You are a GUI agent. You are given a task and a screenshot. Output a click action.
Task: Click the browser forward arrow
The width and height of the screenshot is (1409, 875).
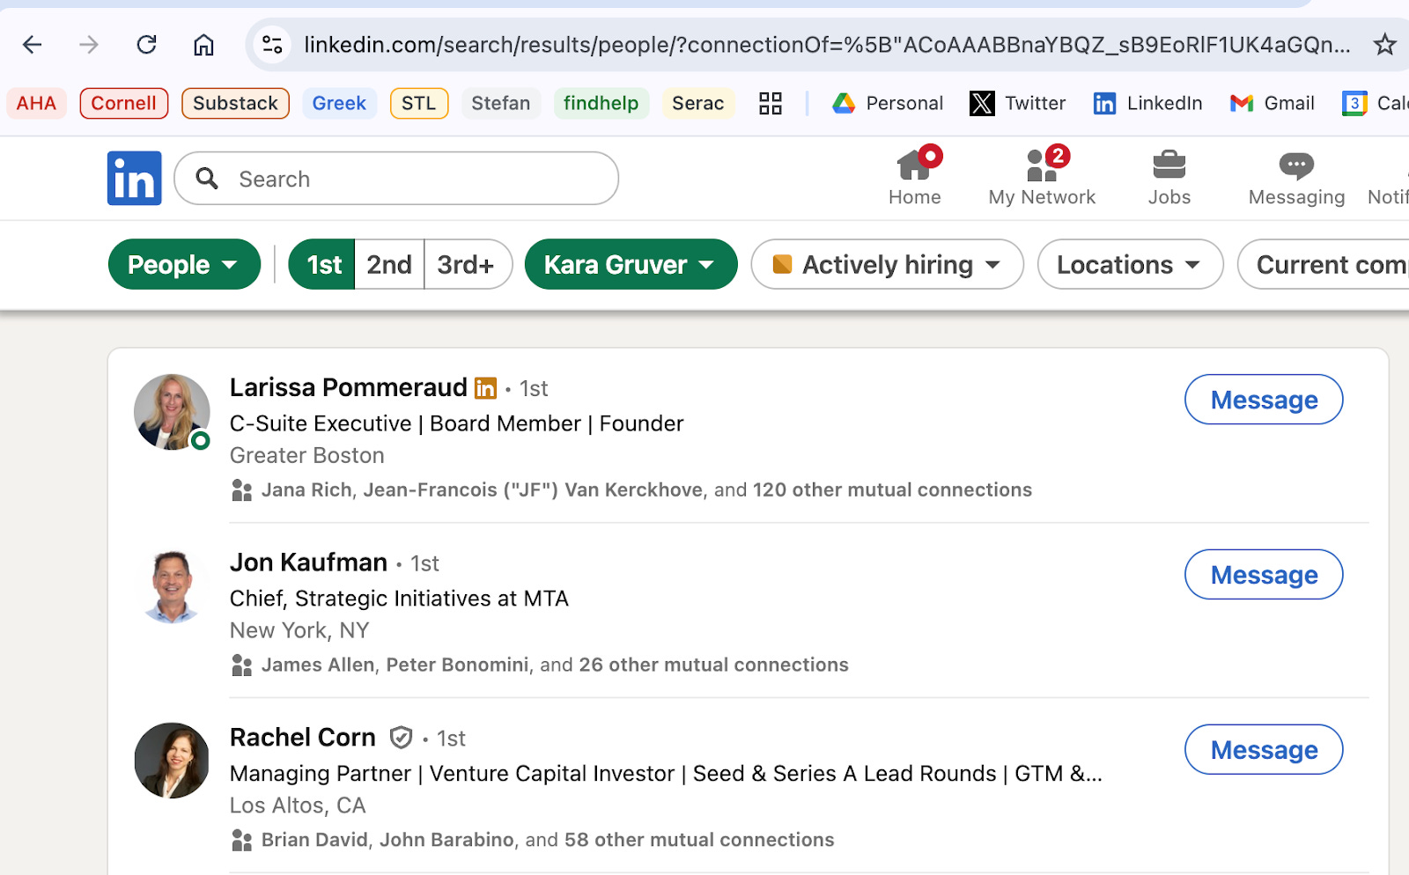coord(89,45)
